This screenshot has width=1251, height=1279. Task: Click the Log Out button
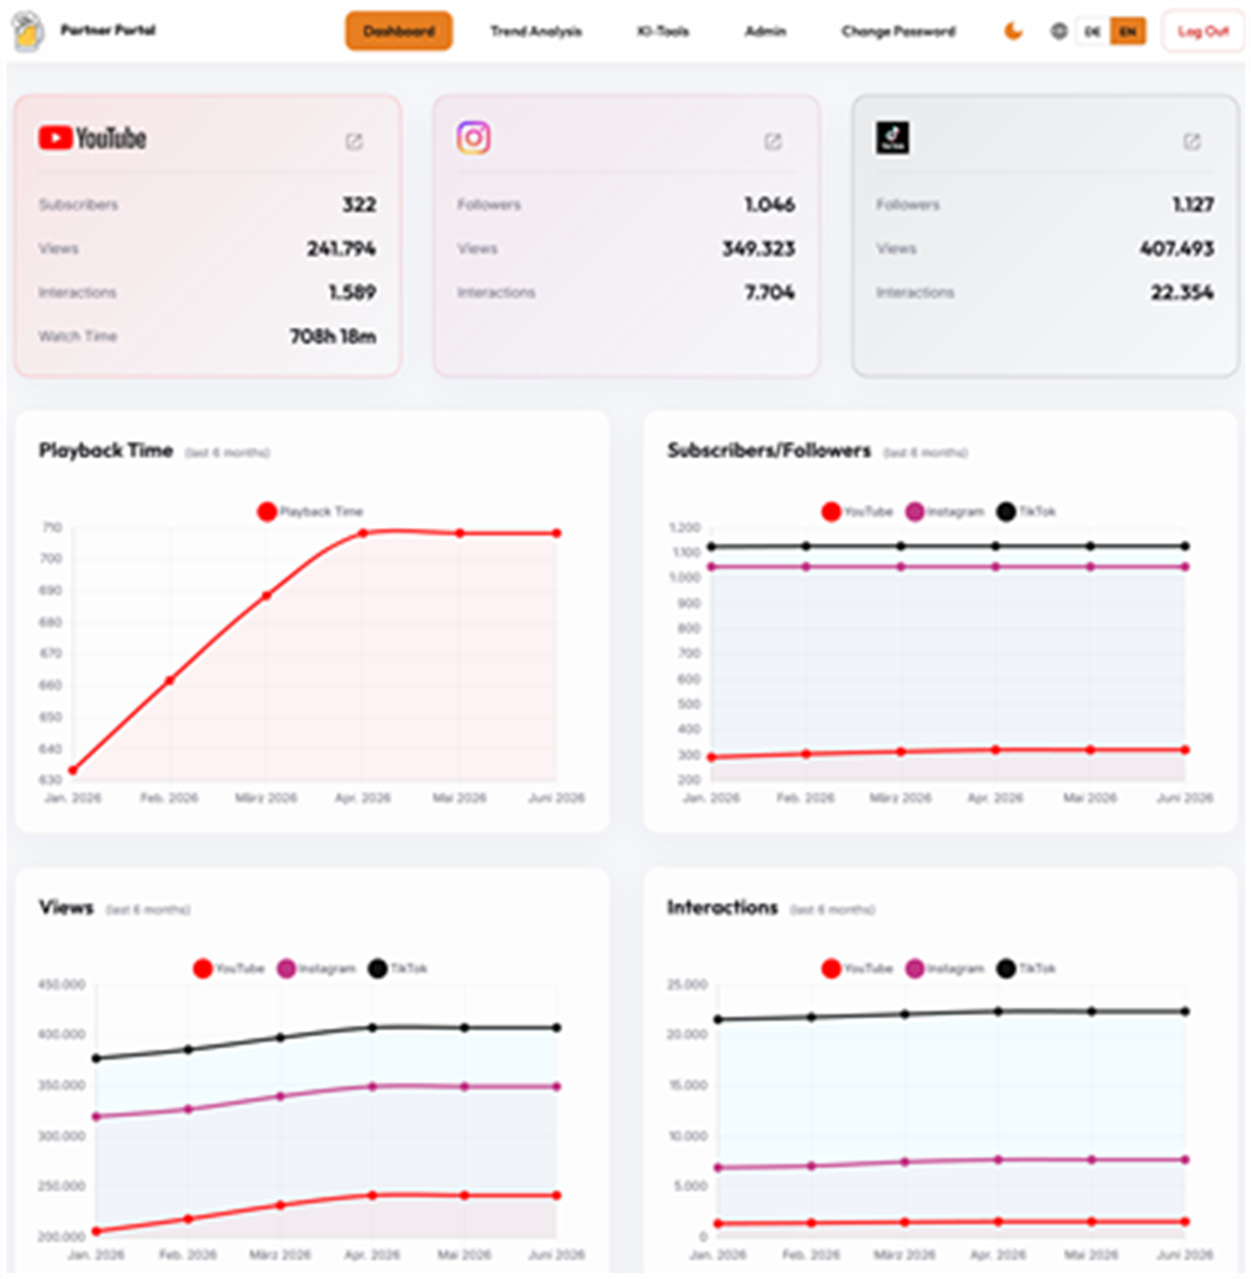pyautogui.click(x=1203, y=31)
